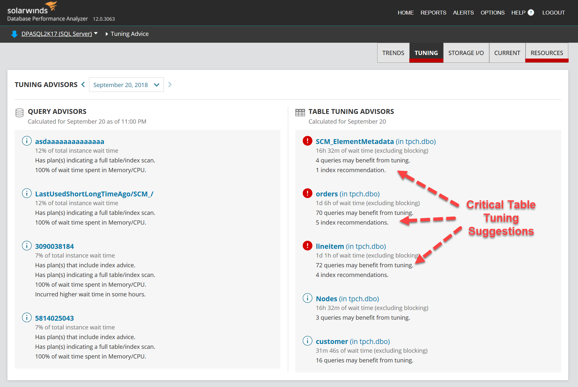Click HELP in top menu
Screen dimensions: 578x387
[518, 13]
